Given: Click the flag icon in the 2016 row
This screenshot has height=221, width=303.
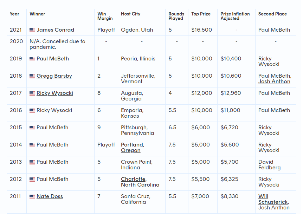Looking at the screenshot, I should point(32,111).
